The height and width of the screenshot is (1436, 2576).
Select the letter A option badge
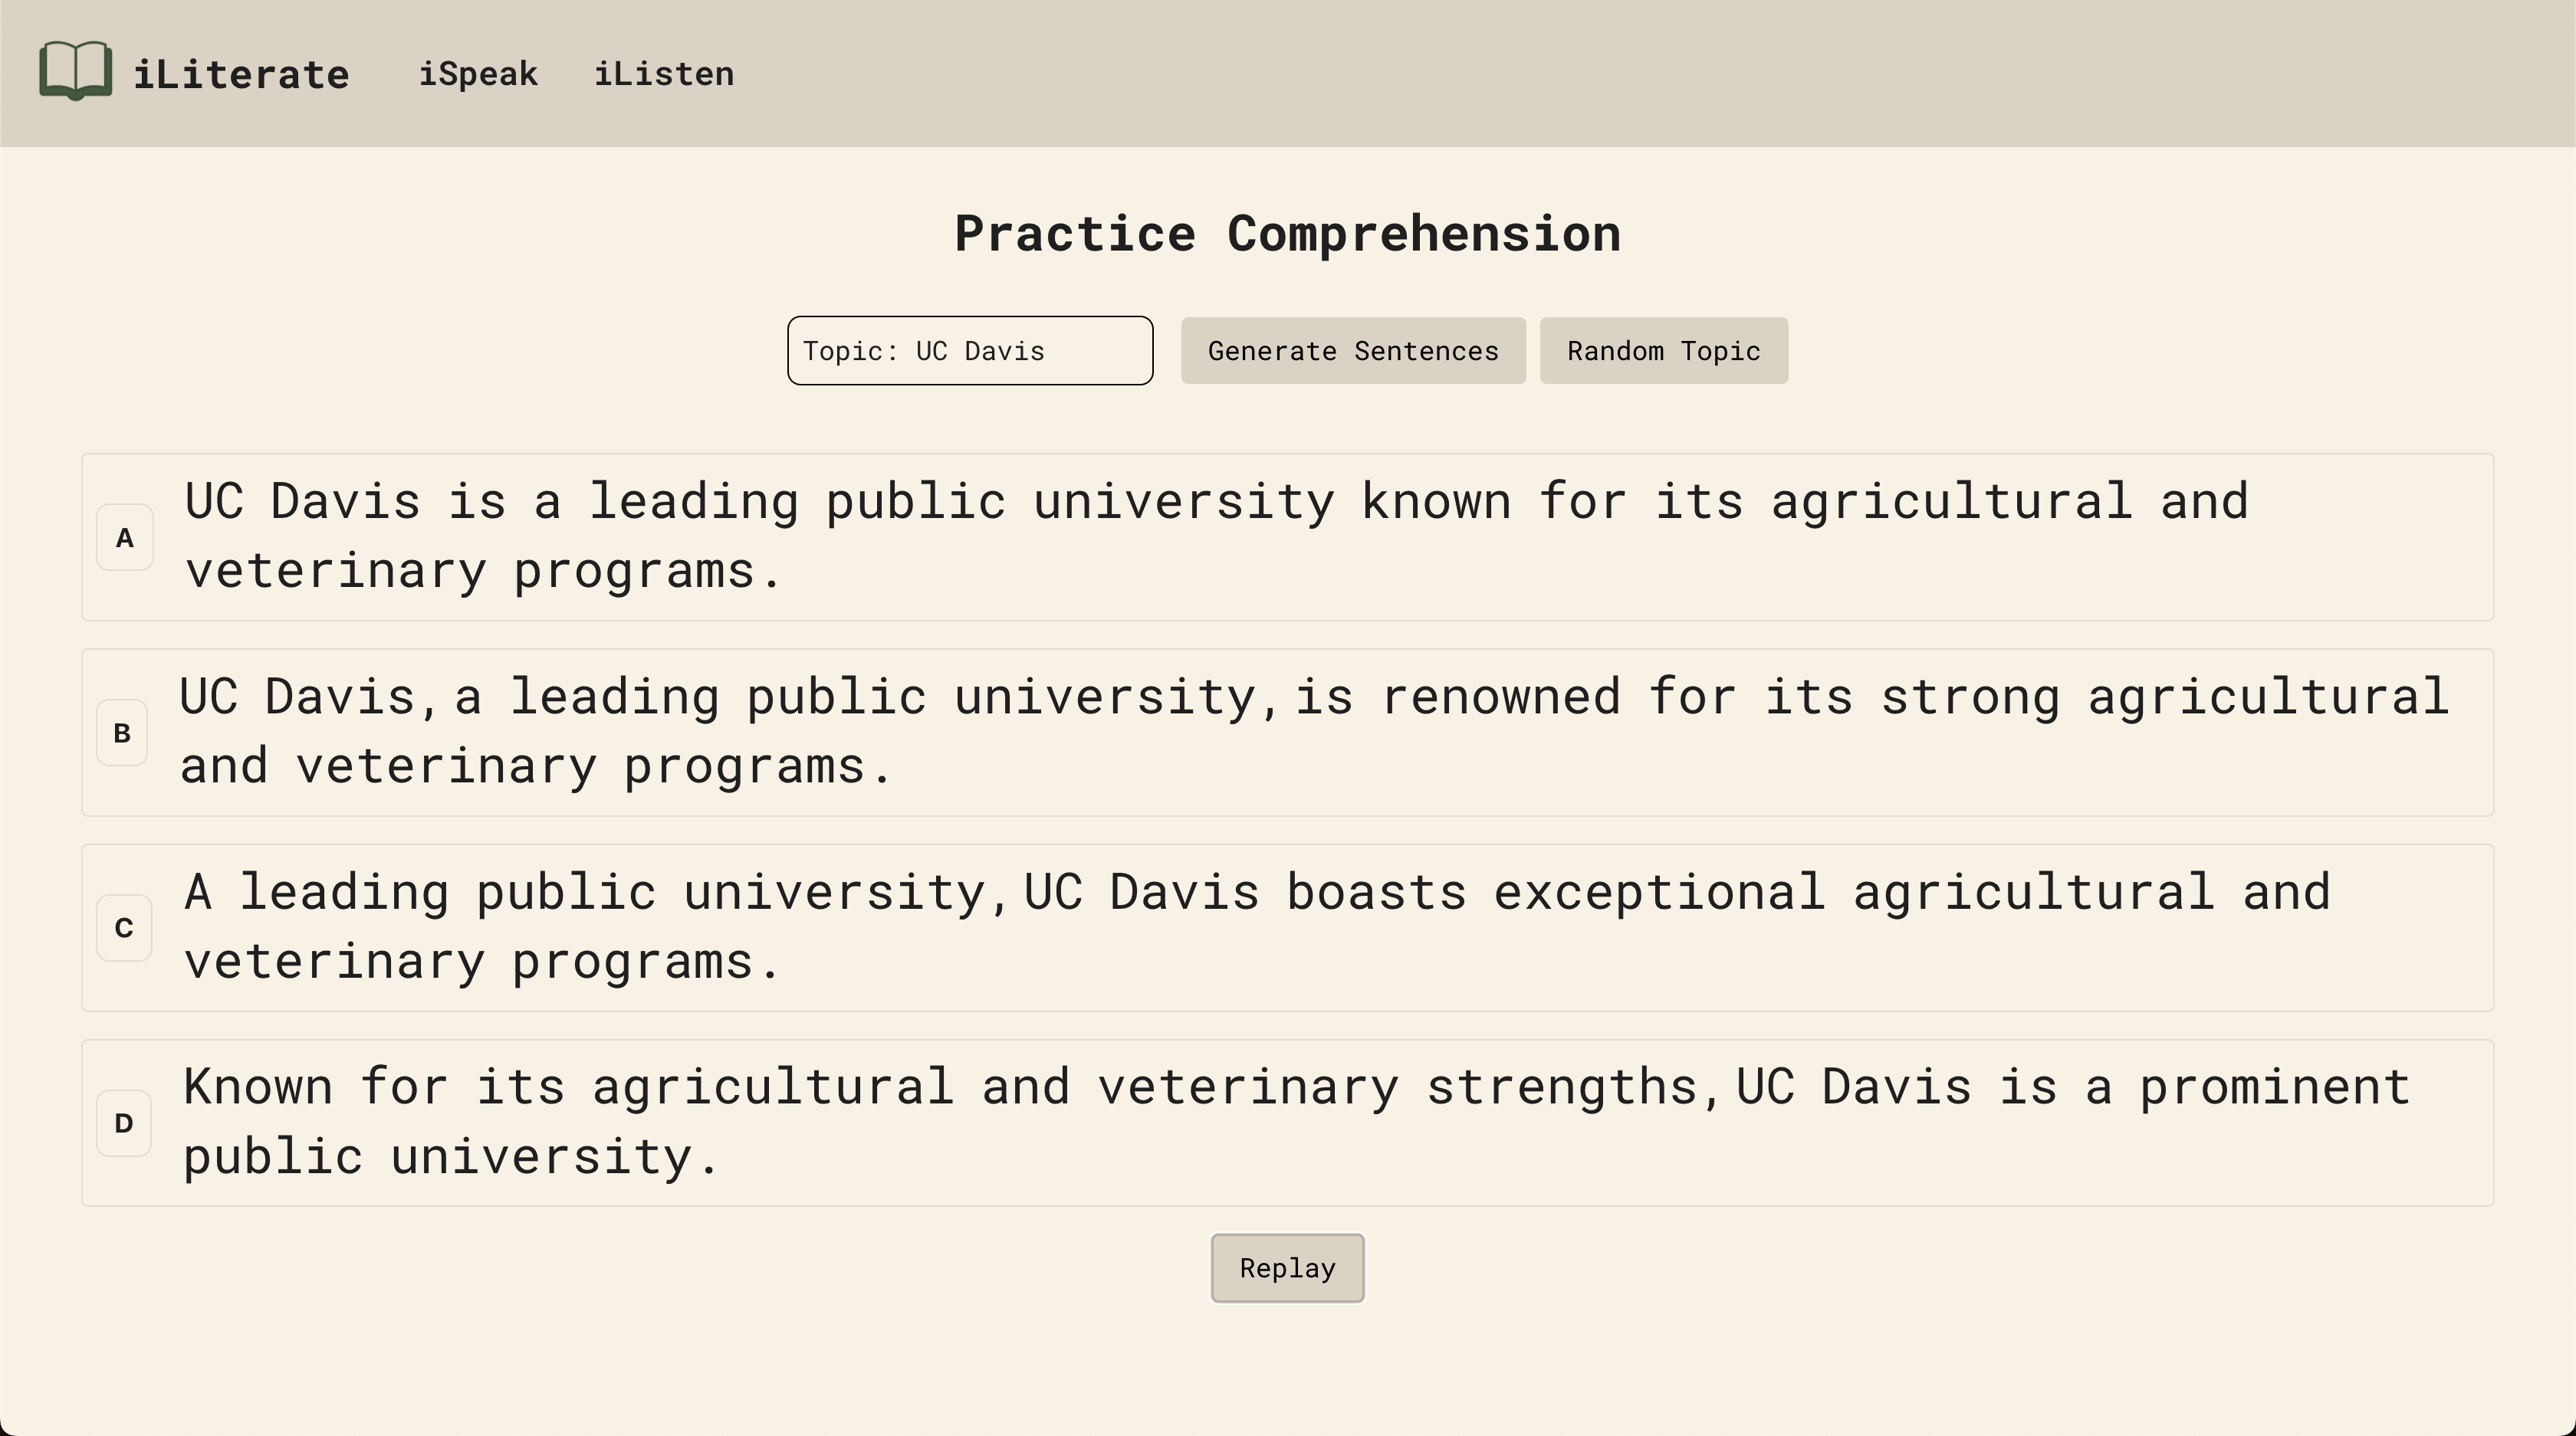point(124,538)
